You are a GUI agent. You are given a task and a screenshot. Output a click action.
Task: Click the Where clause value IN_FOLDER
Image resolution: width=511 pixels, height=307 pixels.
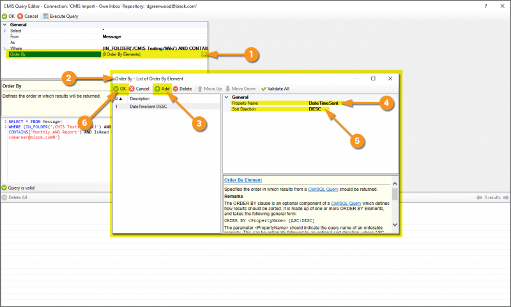click(155, 48)
